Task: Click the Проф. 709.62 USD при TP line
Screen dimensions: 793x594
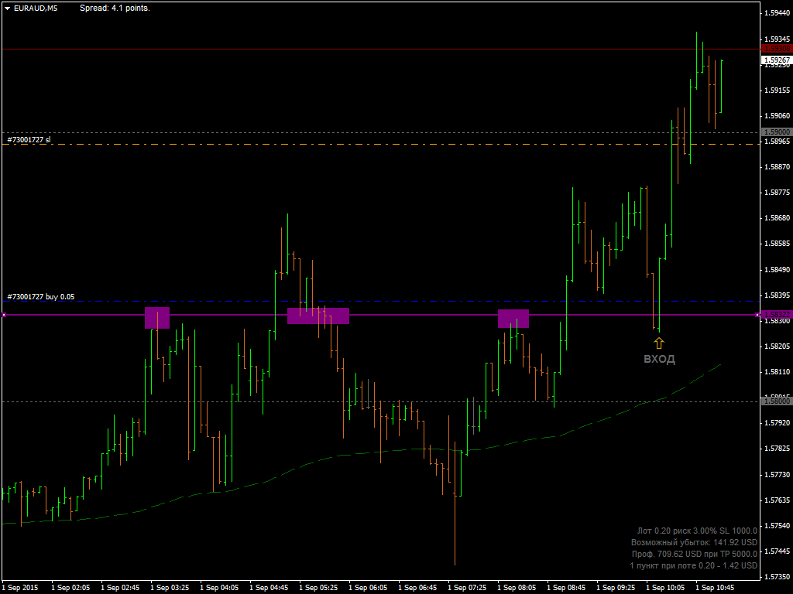Action: click(695, 554)
